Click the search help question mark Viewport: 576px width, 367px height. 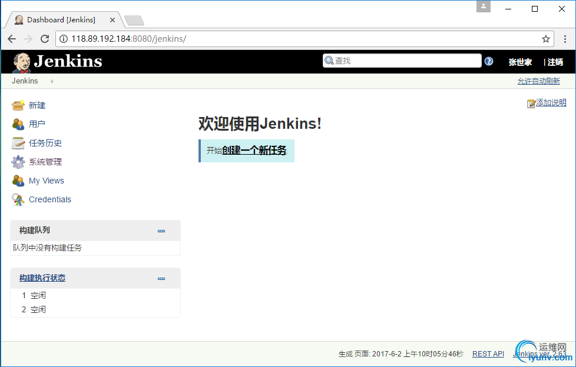pyautogui.click(x=488, y=61)
